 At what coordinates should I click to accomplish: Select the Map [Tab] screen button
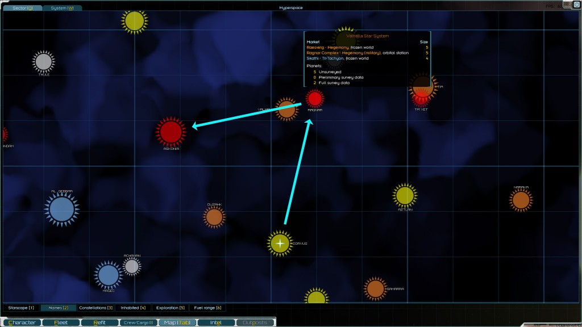coord(177,322)
